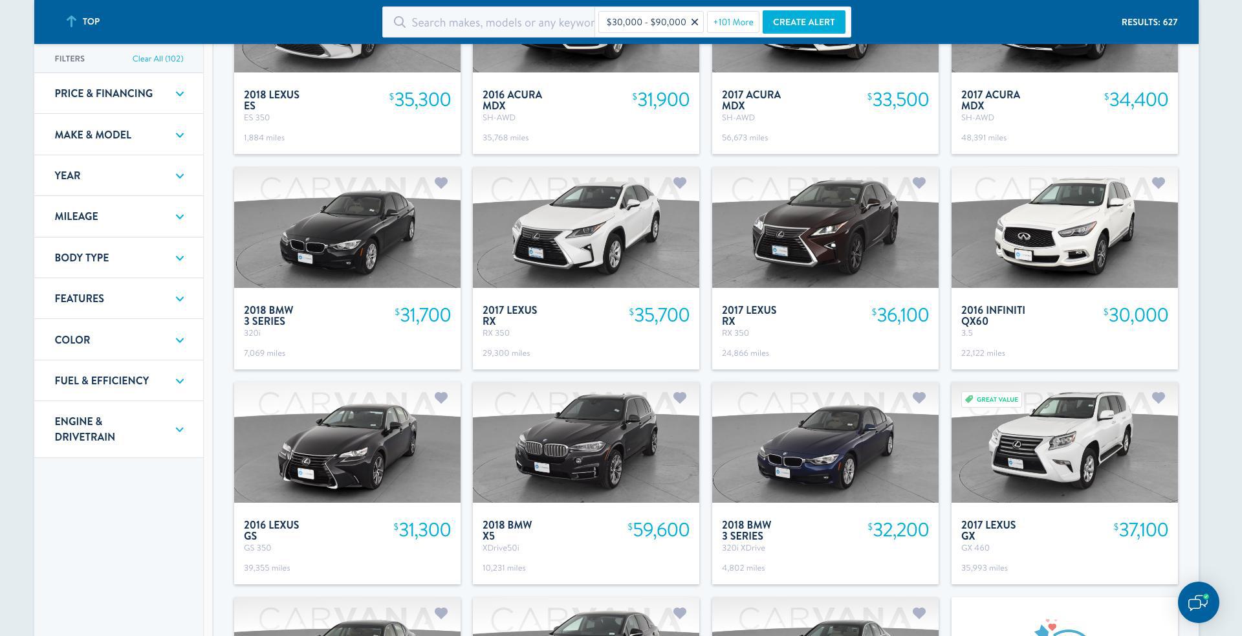Click the heart on the 2016 Infiniti QX60
This screenshot has height=636, width=1242.
[x=1159, y=183]
